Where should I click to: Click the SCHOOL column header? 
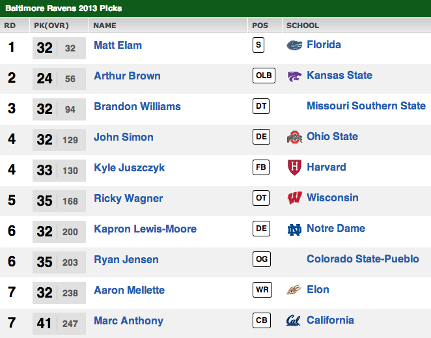[x=303, y=25]
